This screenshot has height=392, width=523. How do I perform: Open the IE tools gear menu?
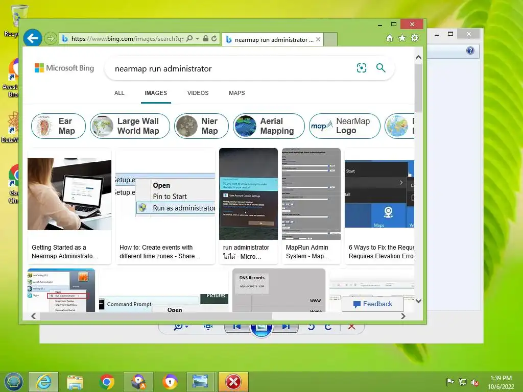(415, 38)
